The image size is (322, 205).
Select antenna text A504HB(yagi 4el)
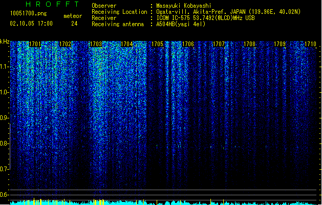[x=181, y=24]
